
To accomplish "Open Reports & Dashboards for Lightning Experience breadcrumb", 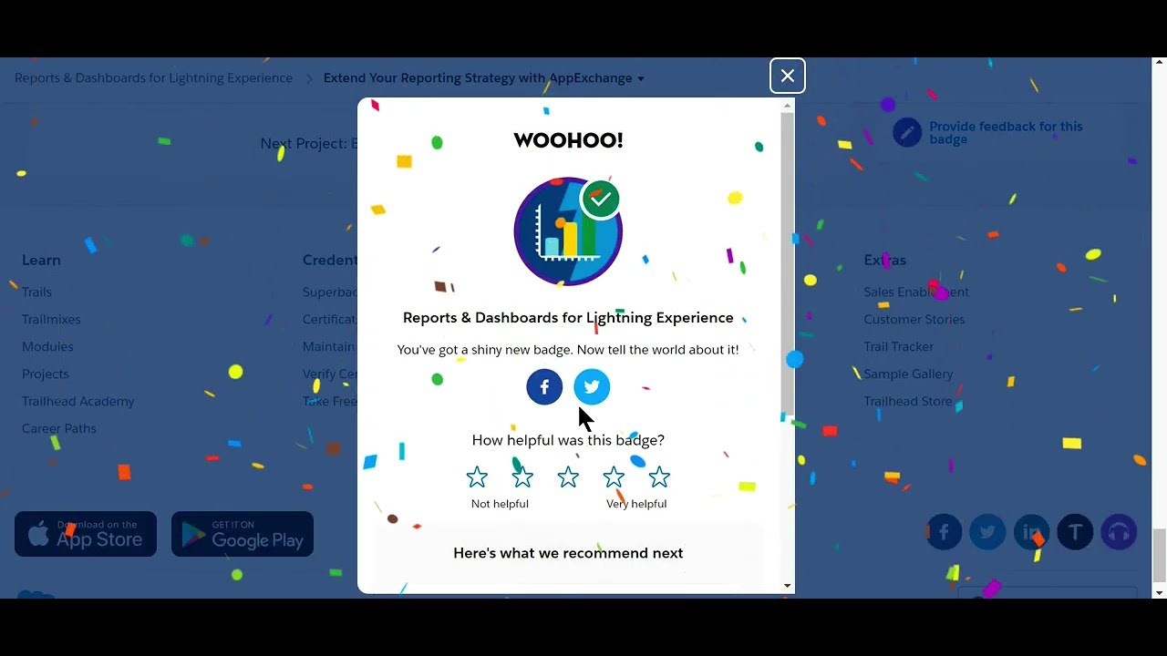I will (153, 78).
